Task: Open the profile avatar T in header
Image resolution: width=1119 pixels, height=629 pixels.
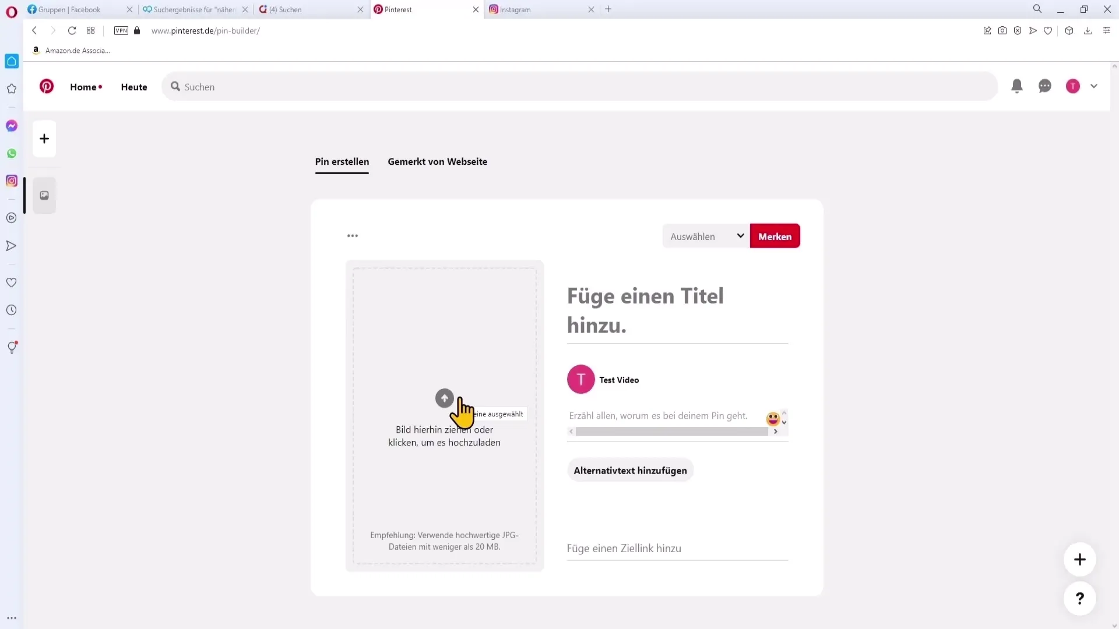Action: [x=1073, y=86]
